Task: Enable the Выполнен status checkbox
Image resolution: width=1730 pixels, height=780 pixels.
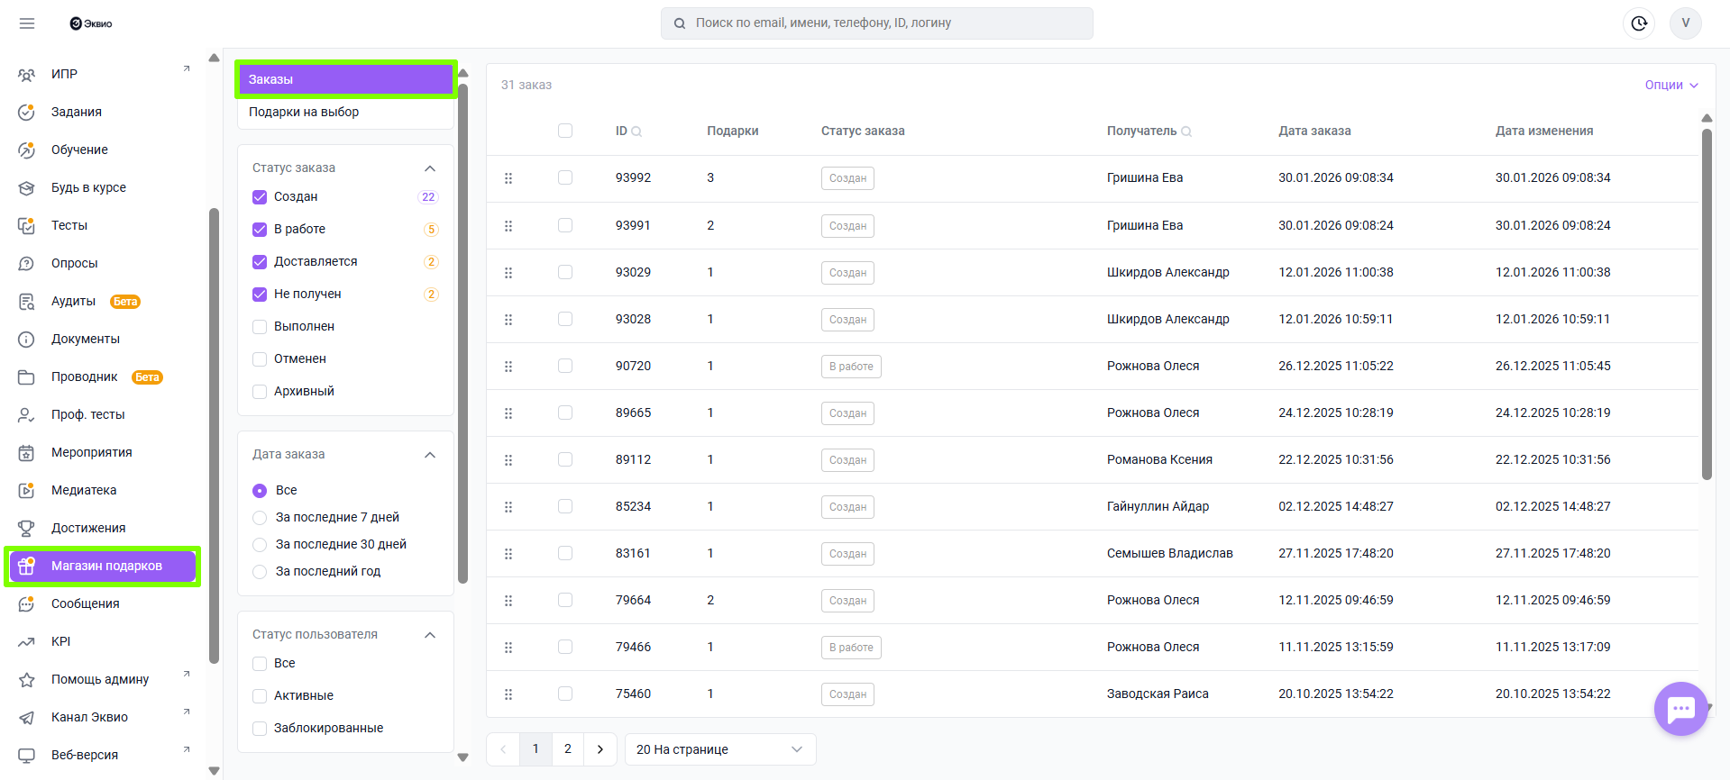Action: [260, 327]
